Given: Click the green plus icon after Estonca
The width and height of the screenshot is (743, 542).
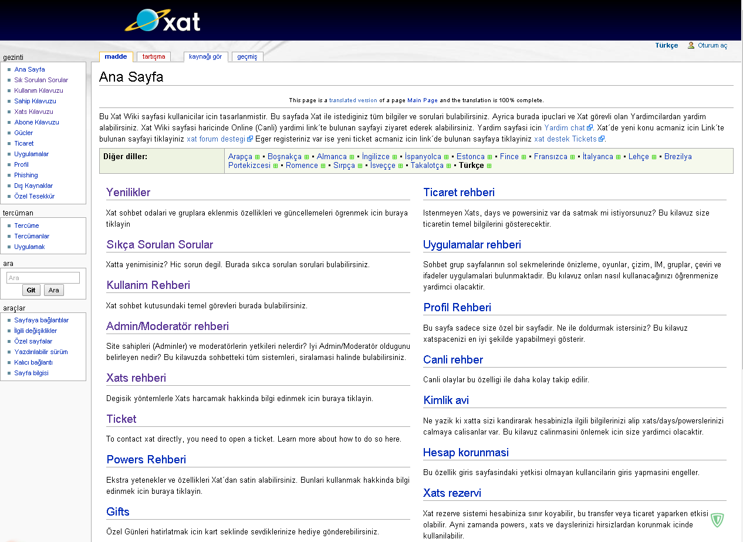Looking at the screenshot, I should pyautogui.click(x=489, y=157).
